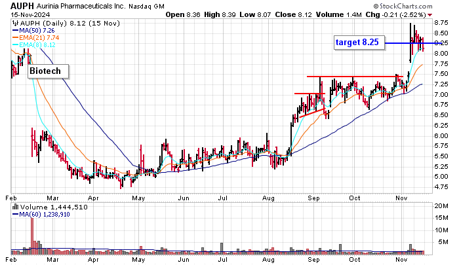Click the 20M volume axis label
Image resolution: width=459 pixels, height=265 pixels.
click(441, 206)
